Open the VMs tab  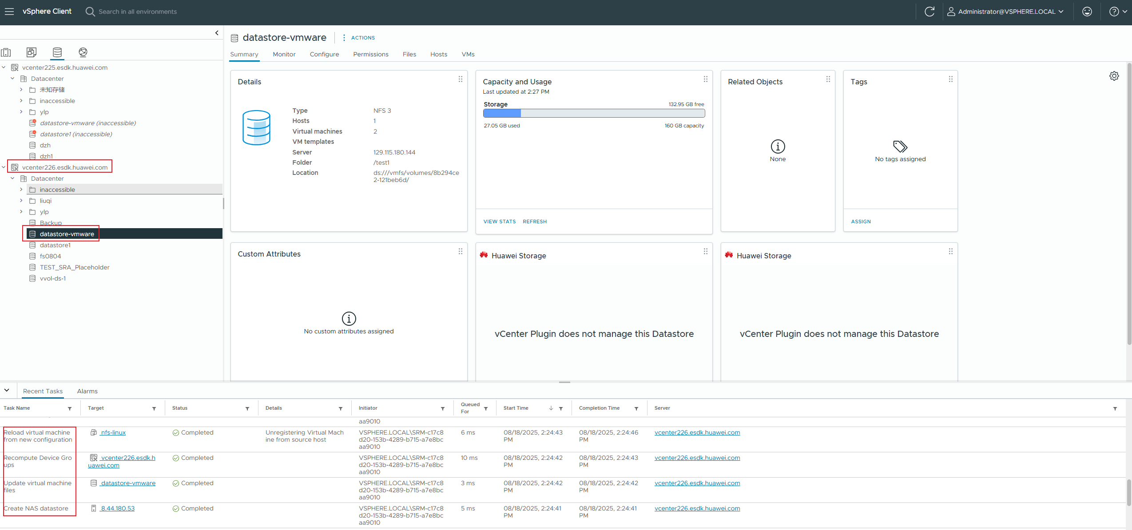point(468,54)
